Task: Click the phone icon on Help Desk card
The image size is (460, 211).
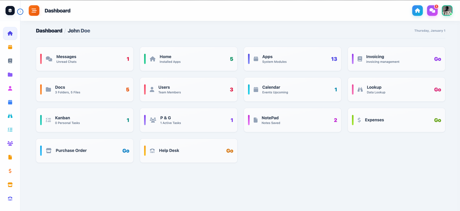Action: (x=152, y=151)
